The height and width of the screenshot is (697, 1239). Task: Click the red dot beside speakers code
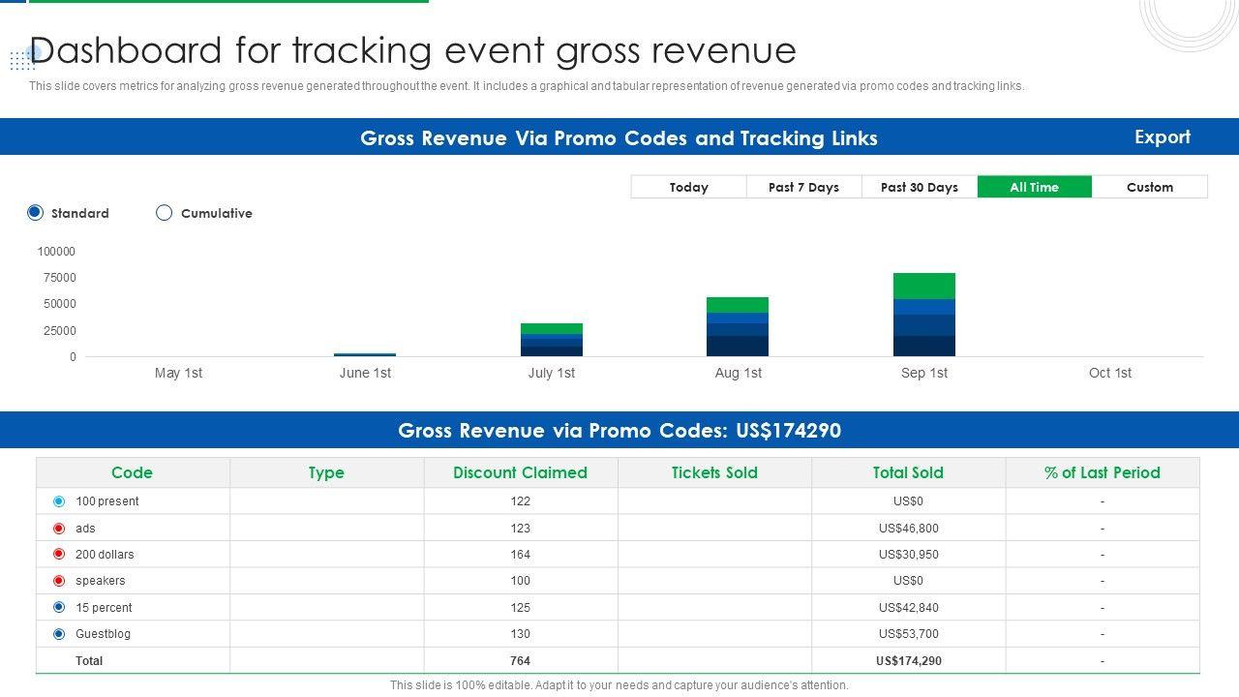[59, 581]
